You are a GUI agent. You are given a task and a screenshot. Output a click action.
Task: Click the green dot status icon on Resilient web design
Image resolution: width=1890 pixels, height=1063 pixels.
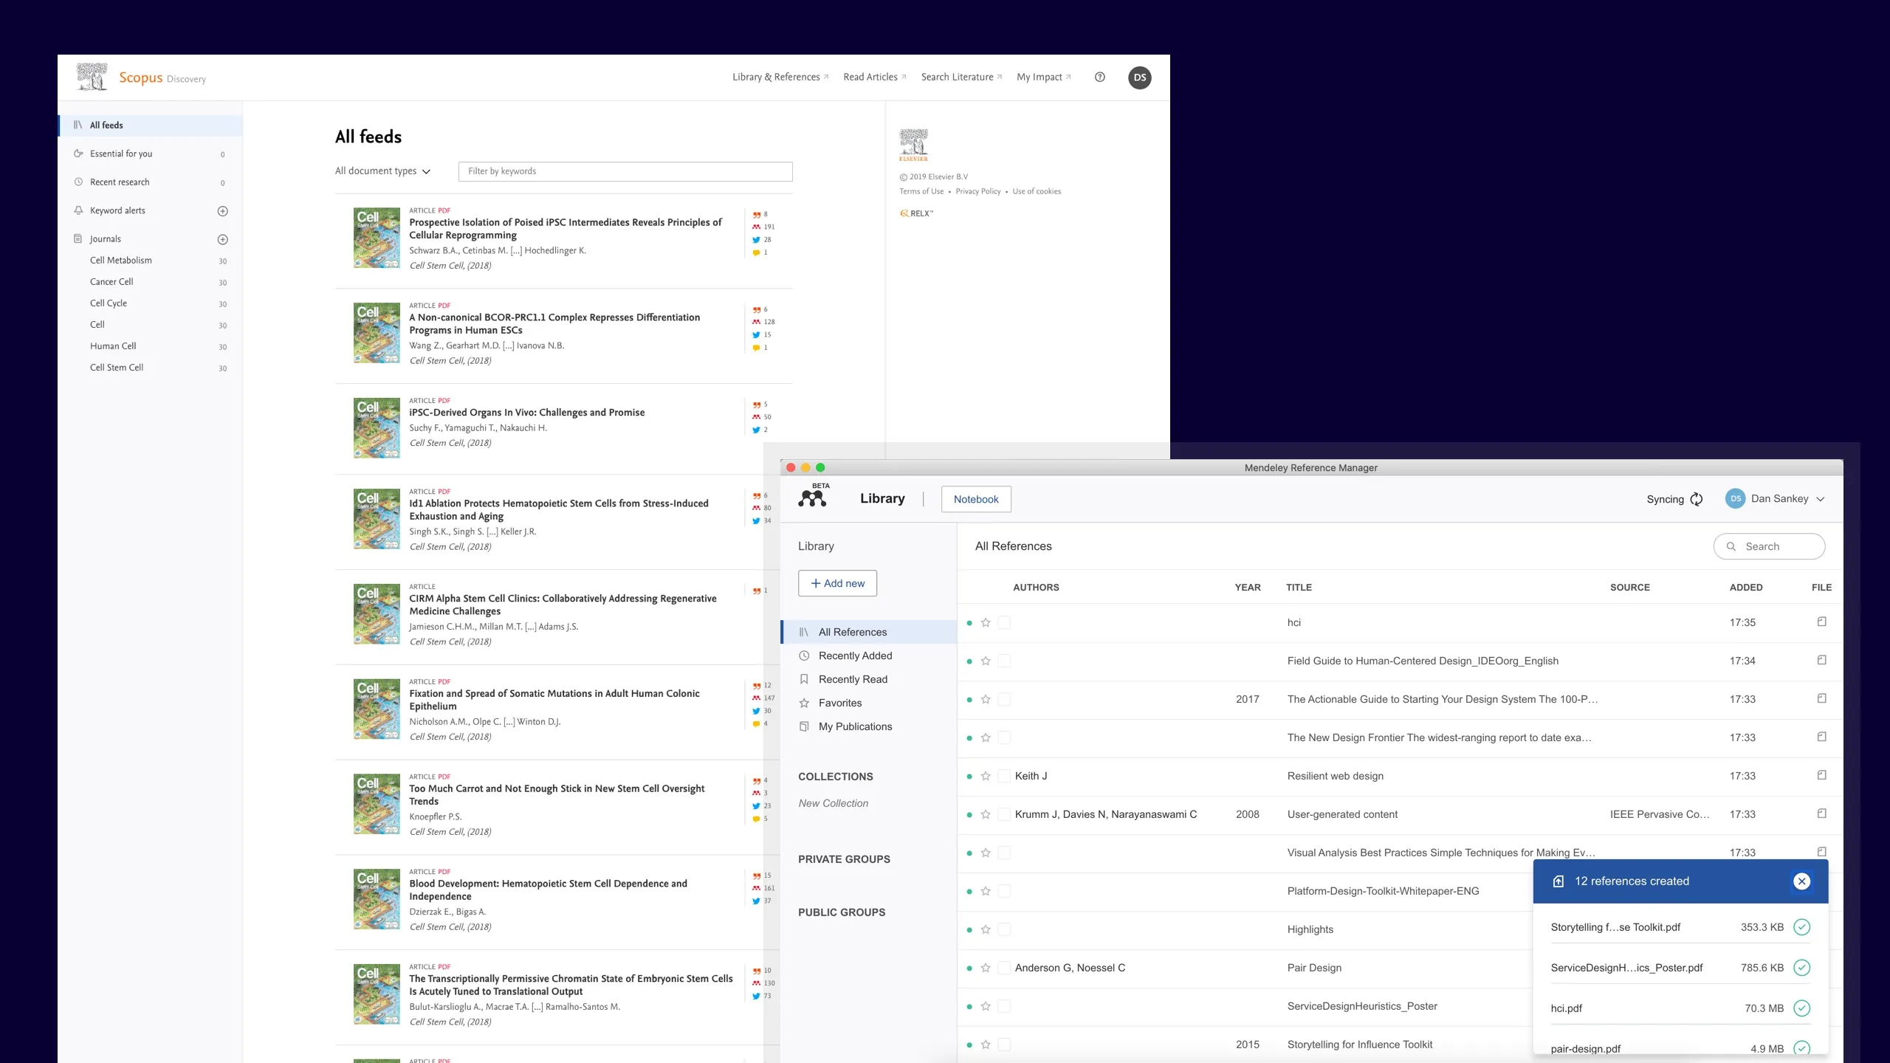pos(969,775)
